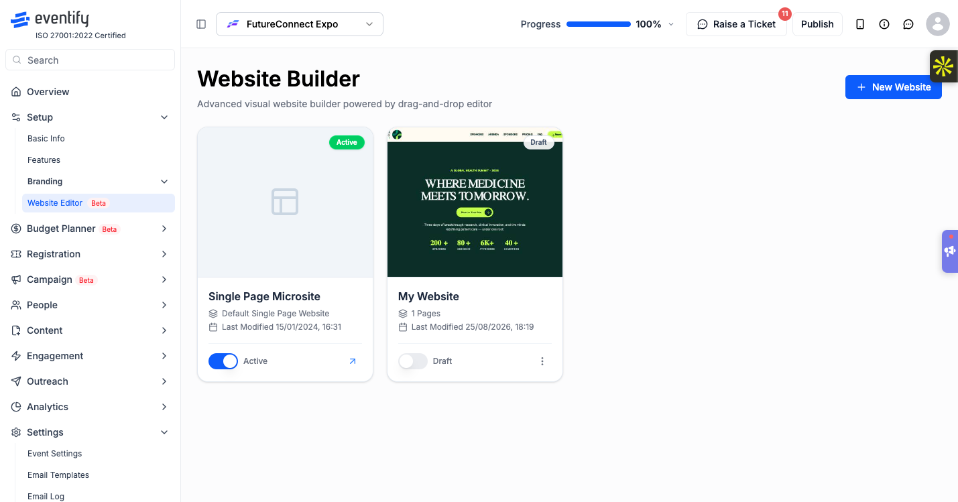Click the info circle icon in header
Viewport: 958px width, 502px height.
[x=884, y=24]
